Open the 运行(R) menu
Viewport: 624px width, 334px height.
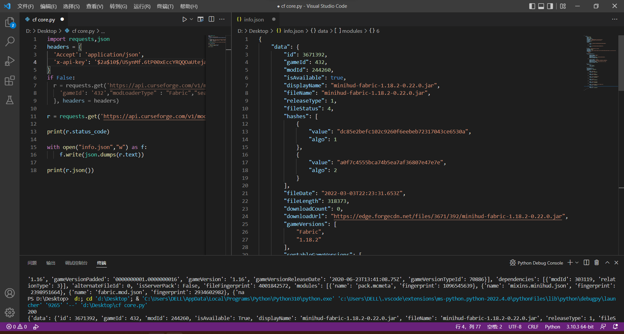point(142,6)
